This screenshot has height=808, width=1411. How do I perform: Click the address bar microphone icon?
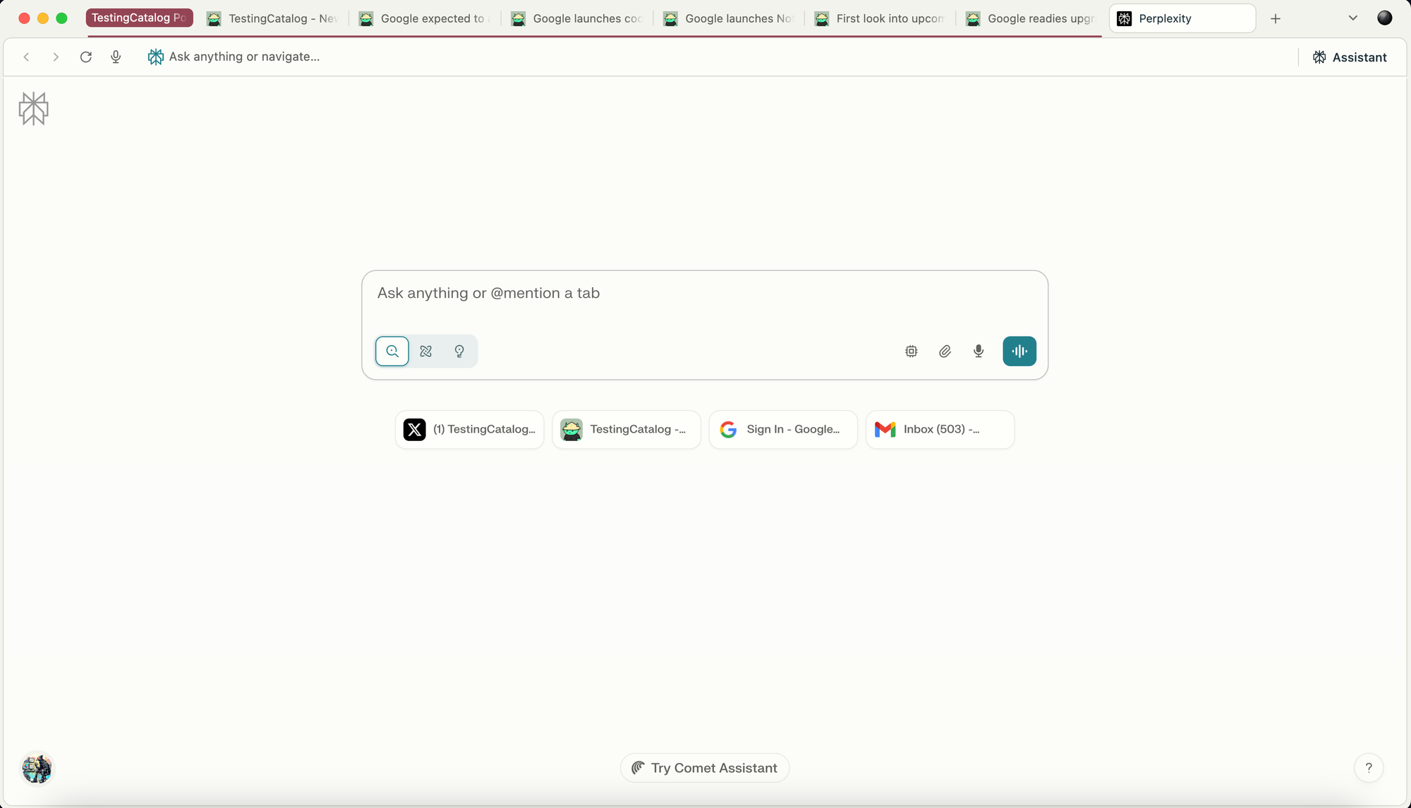tap(116, 56)
